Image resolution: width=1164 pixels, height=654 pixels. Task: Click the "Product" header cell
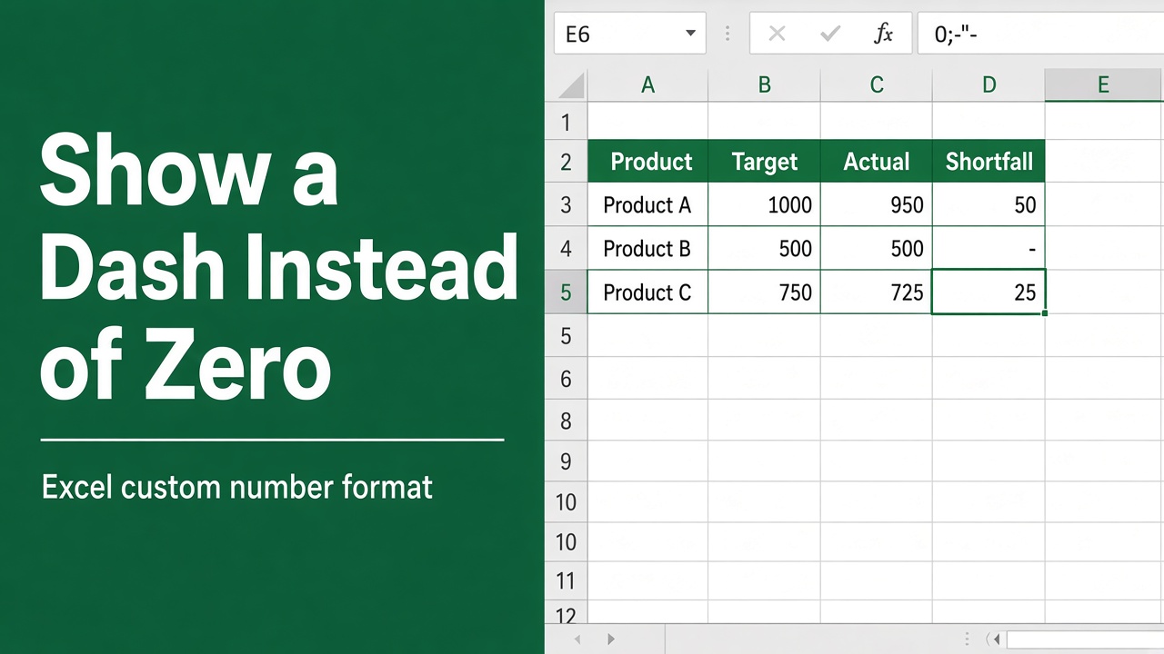pos(647,162)
